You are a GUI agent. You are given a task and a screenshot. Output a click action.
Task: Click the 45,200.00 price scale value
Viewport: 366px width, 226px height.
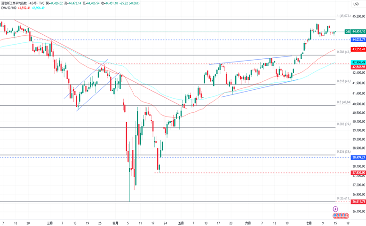click(x=359, y=16)
